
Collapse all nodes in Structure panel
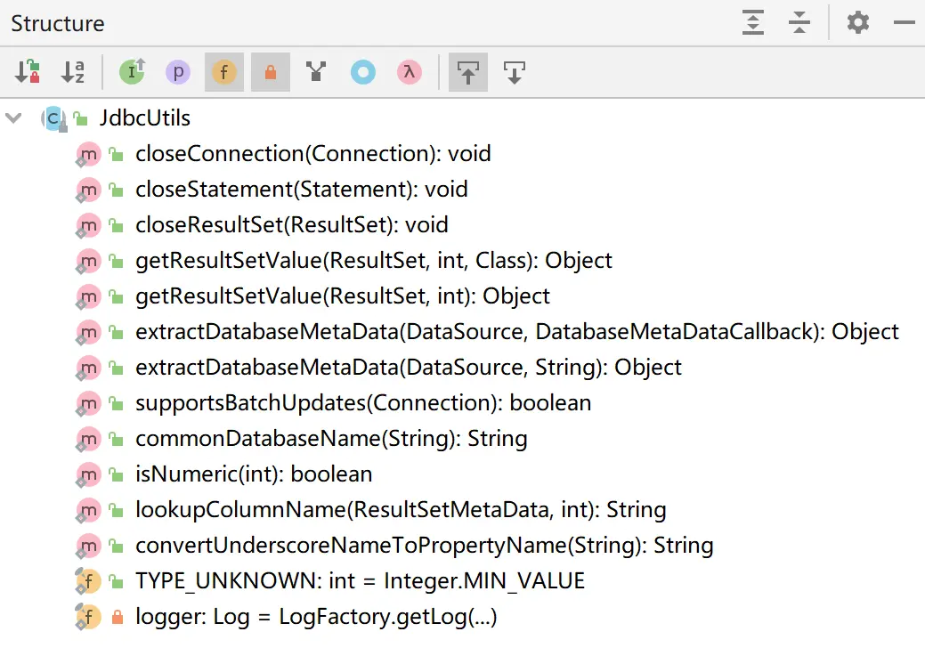(x=799, y=22)
